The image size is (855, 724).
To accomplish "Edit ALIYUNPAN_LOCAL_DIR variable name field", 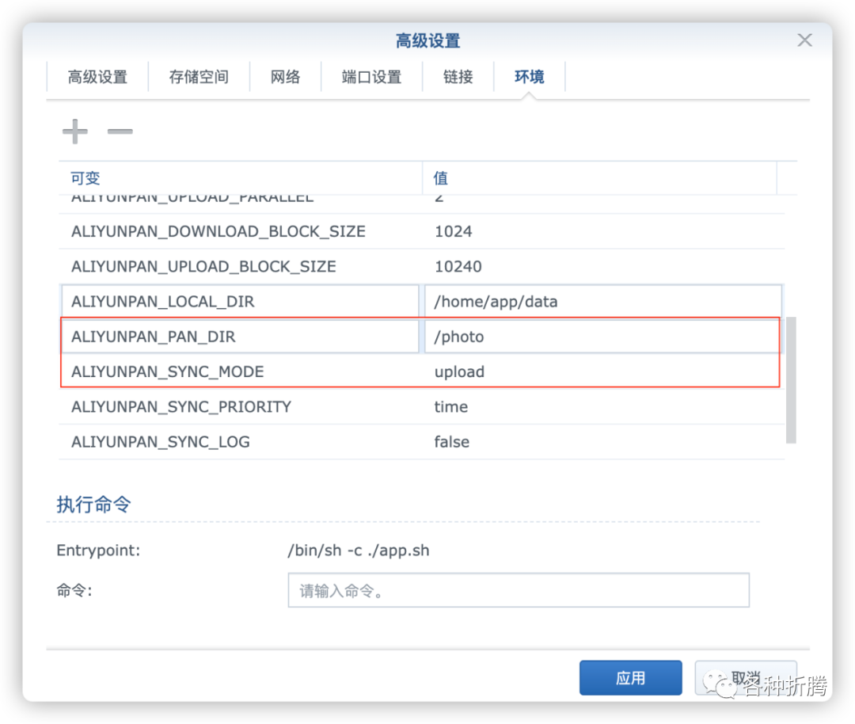I will coord(240,301).
